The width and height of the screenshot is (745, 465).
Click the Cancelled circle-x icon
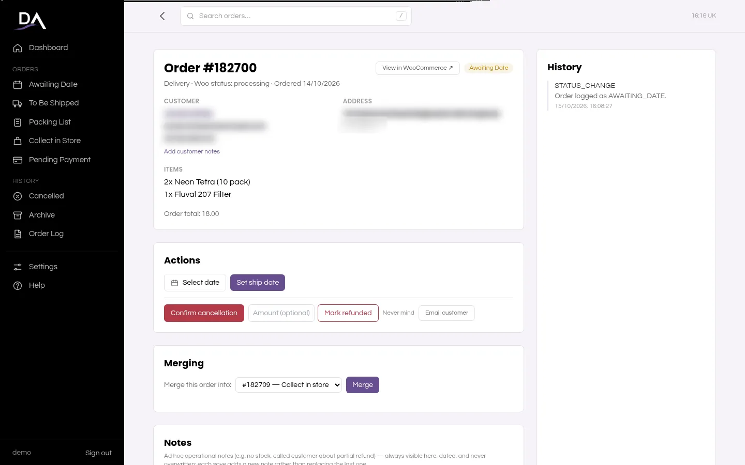(x=18, y=196)
